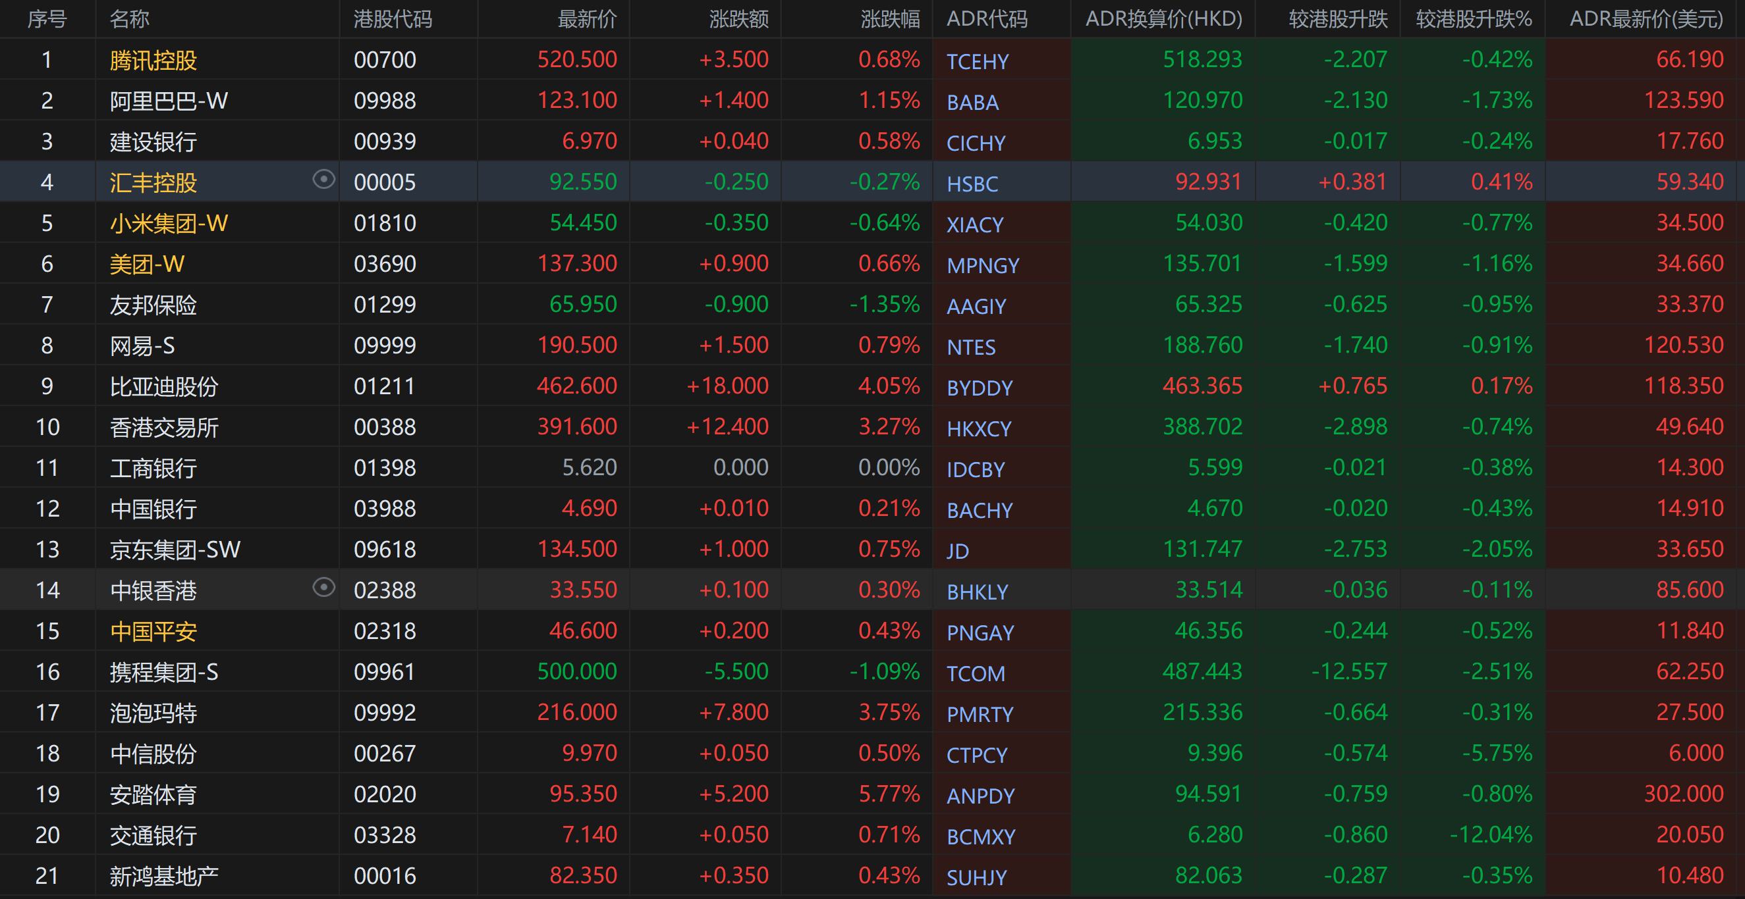Click ADR code CICHY
Viewport: 1745px width, 899px height.
click(x=976, y=143)
